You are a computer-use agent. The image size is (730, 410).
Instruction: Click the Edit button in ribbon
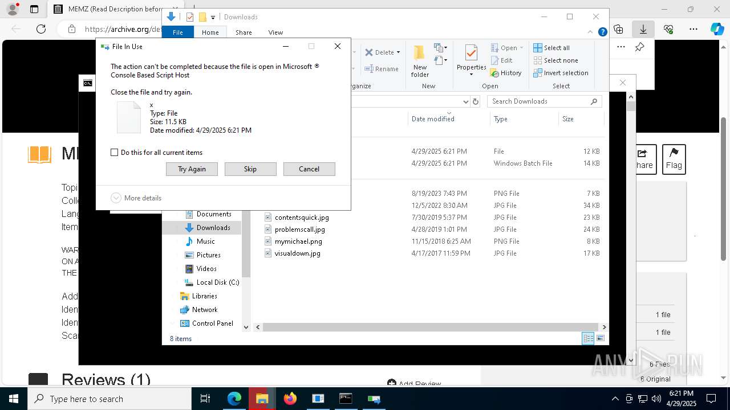click(x=502, y=60)
